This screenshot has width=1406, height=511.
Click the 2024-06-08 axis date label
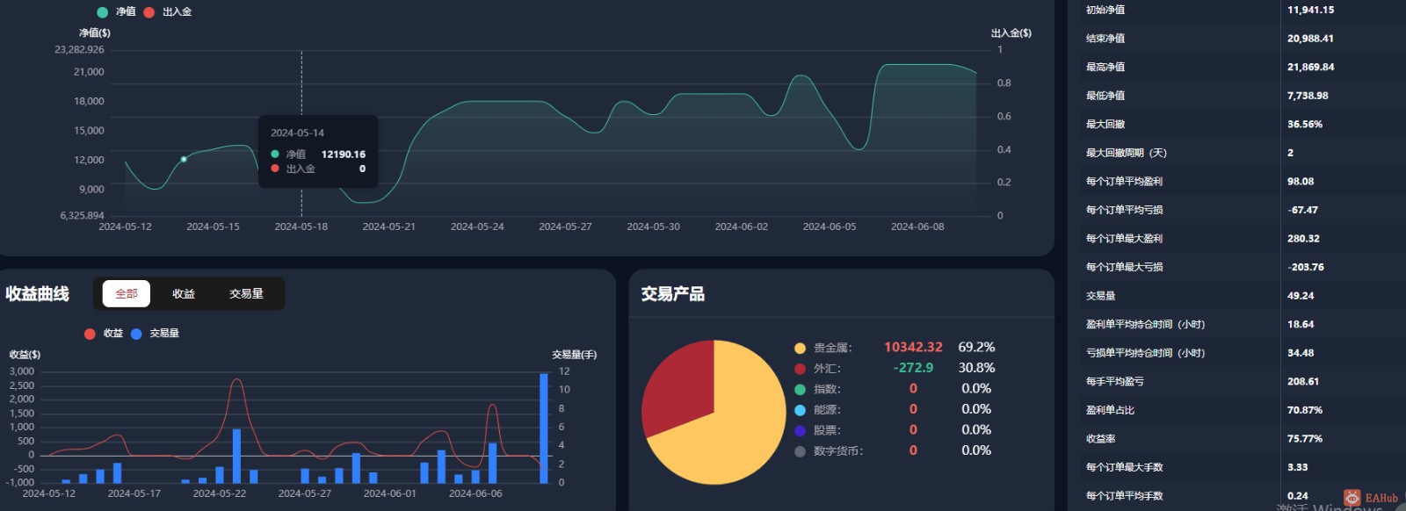coord(917,227)
